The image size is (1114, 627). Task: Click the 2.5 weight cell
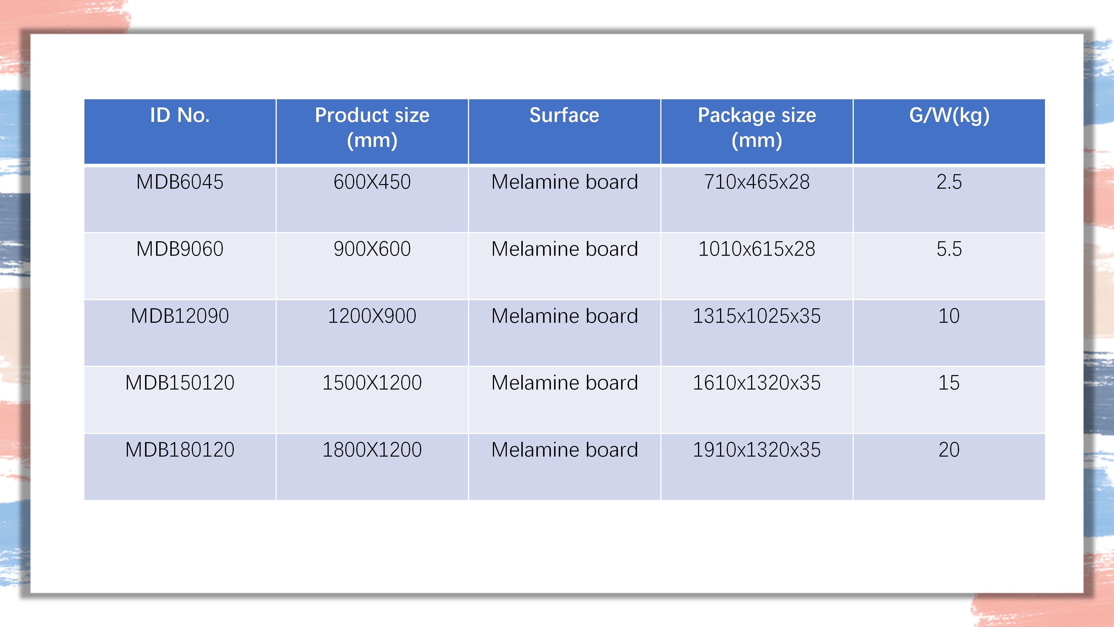(949, 199)
